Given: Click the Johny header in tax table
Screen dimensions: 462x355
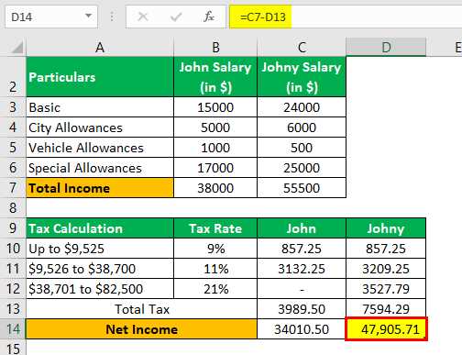Looking at the screenshot, I should (386, 228).
